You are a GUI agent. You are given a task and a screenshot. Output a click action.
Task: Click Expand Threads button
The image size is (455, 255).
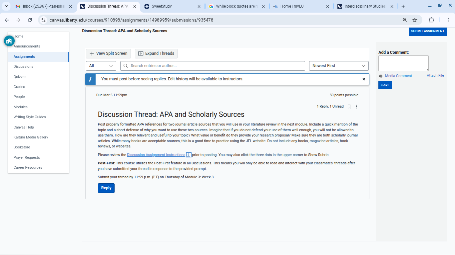pyautogui.click(x=156, y=53)
